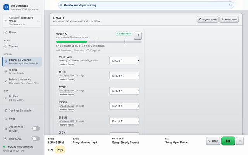Click the console icon in the Console selector
The width and height of the screenshot is (248, 155).
pos(6,21)
